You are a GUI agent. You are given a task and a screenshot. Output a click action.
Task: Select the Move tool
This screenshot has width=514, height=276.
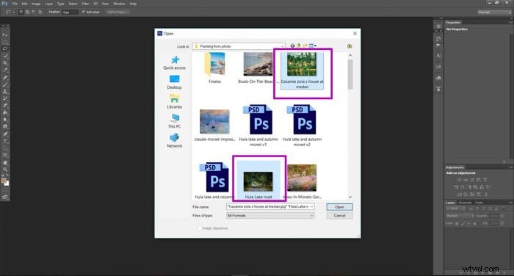[5, 34]
